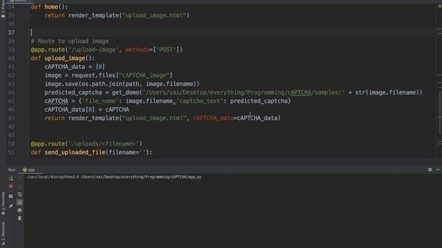Image resolution: width=442 pixels, height=248 pixels.
Task: Click line number 44 in gutter
Action: point(11,92)
